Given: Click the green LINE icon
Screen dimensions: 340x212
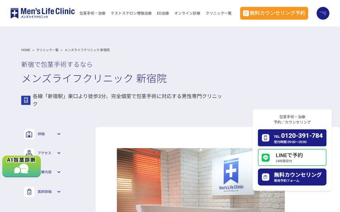Looking at the screenshot, I should coord(266,157).
